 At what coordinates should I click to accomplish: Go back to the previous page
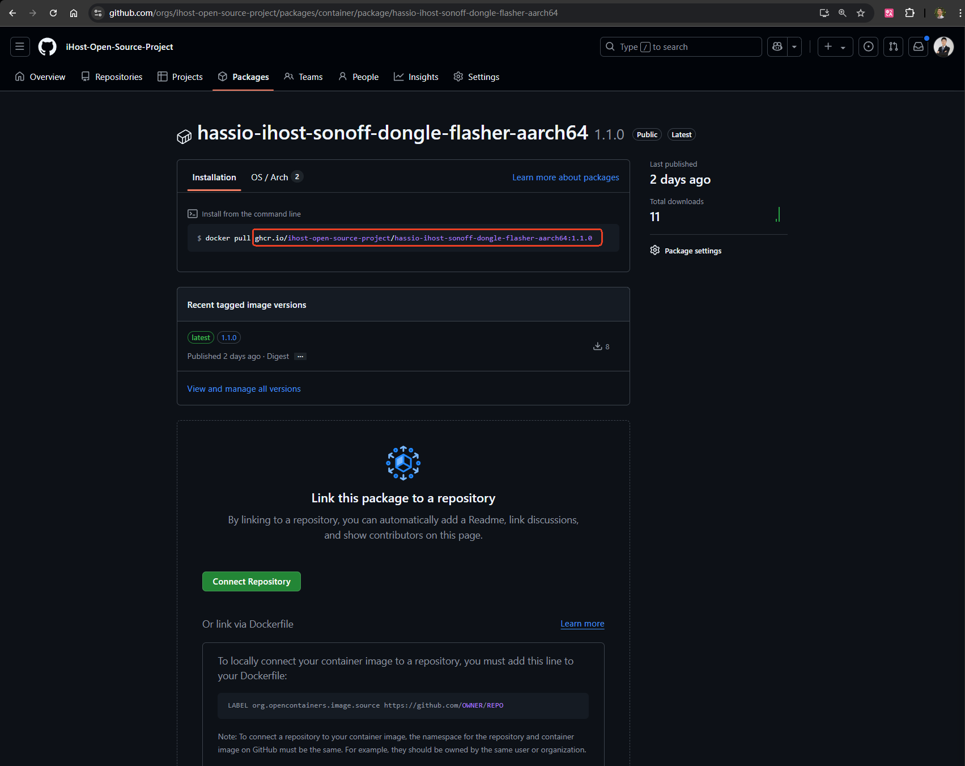pyautogui.click(x=12, y=13)
